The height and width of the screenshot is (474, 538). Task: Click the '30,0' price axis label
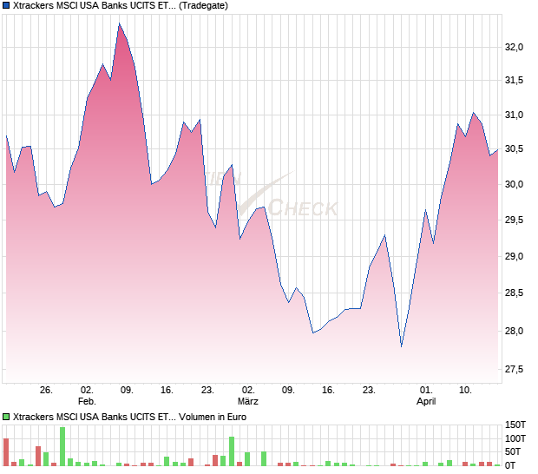pyautogui.click(x=514, y=184)
